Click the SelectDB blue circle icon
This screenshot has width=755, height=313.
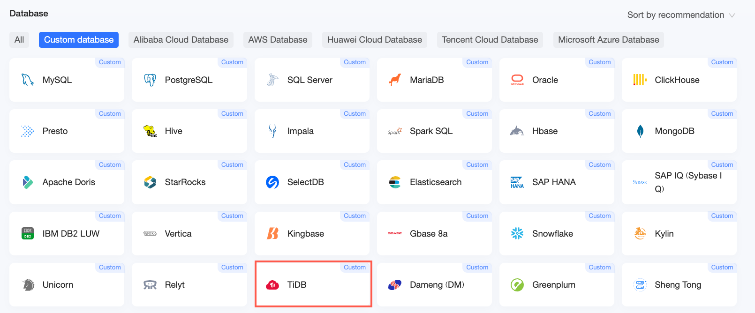coord(272,182)
